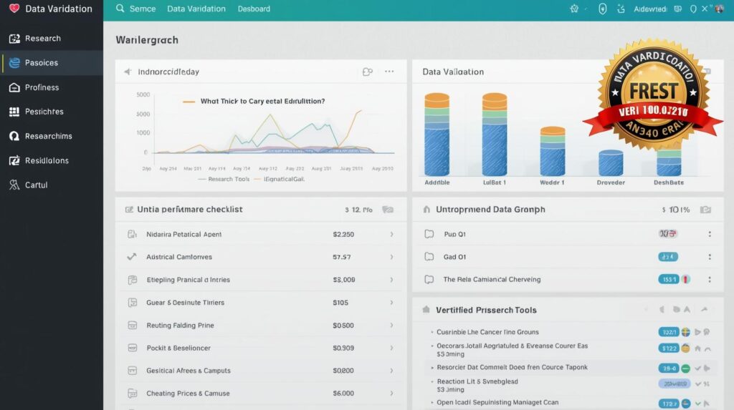This screenshot has width=734, height=410.
Task: Click the shield icon in the top bar
Action: 602,9
